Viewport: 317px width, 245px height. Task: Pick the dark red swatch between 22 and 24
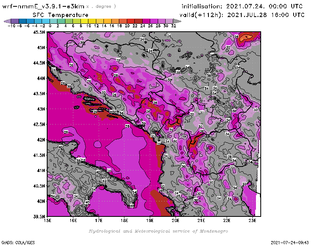point(138,21)
